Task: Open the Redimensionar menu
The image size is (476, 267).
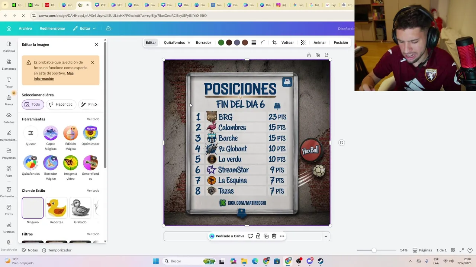Action: [x=52, y=29]
